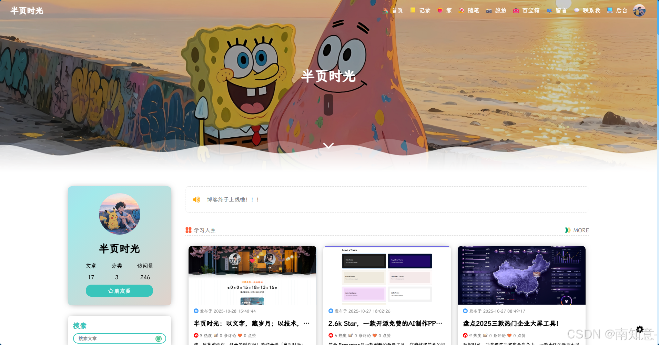This screenshot has height=345, width=659.
Task: Click the profile avatar with Pikachu image
Action: tap(120, 214)
